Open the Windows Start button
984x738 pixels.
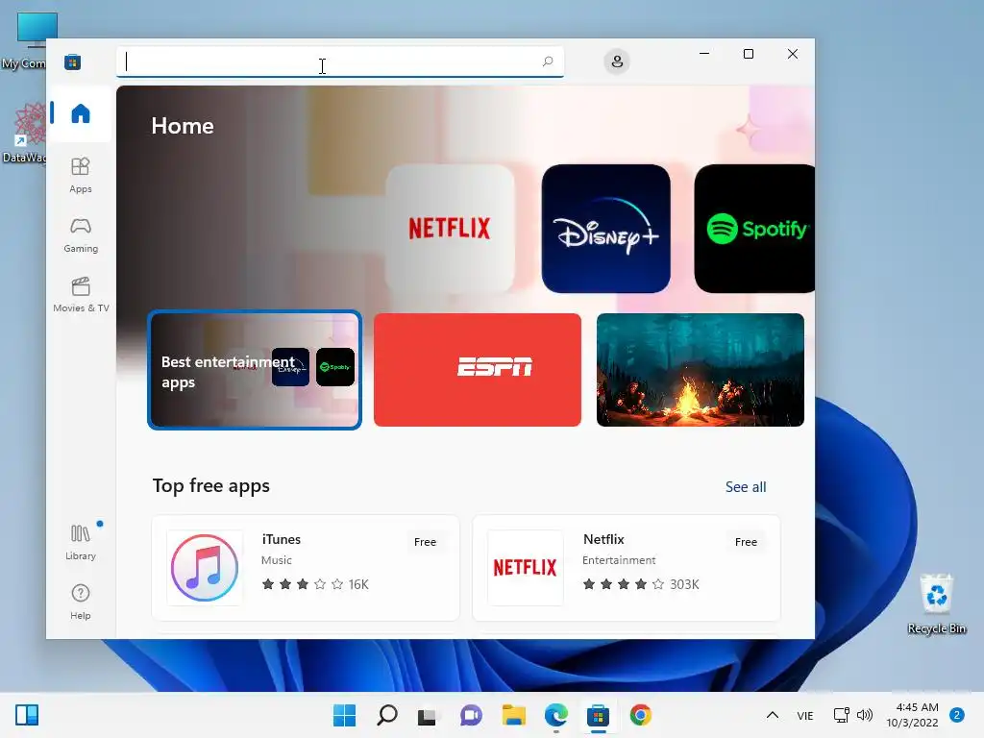[345, 715]
